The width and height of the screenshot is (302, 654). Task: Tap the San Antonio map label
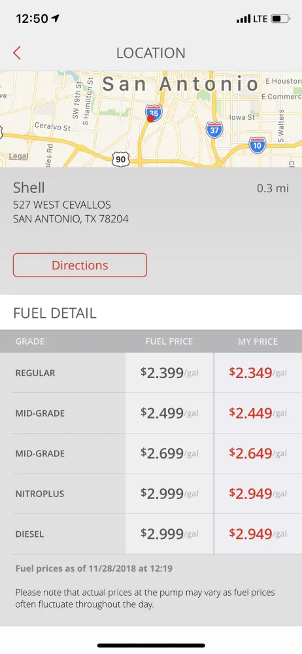pyautogui.click(x=181, y=84)
